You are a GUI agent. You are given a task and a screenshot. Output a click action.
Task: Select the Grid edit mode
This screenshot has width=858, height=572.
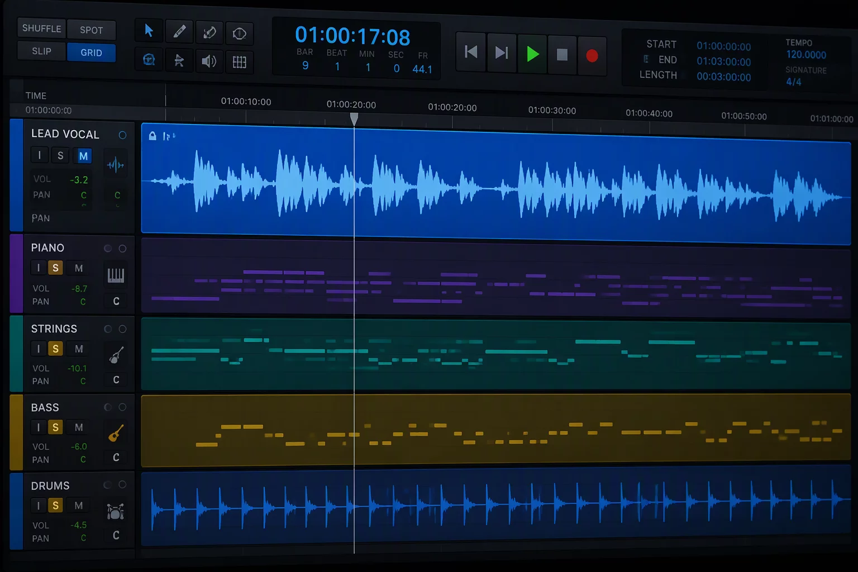(x=92, y=53)
